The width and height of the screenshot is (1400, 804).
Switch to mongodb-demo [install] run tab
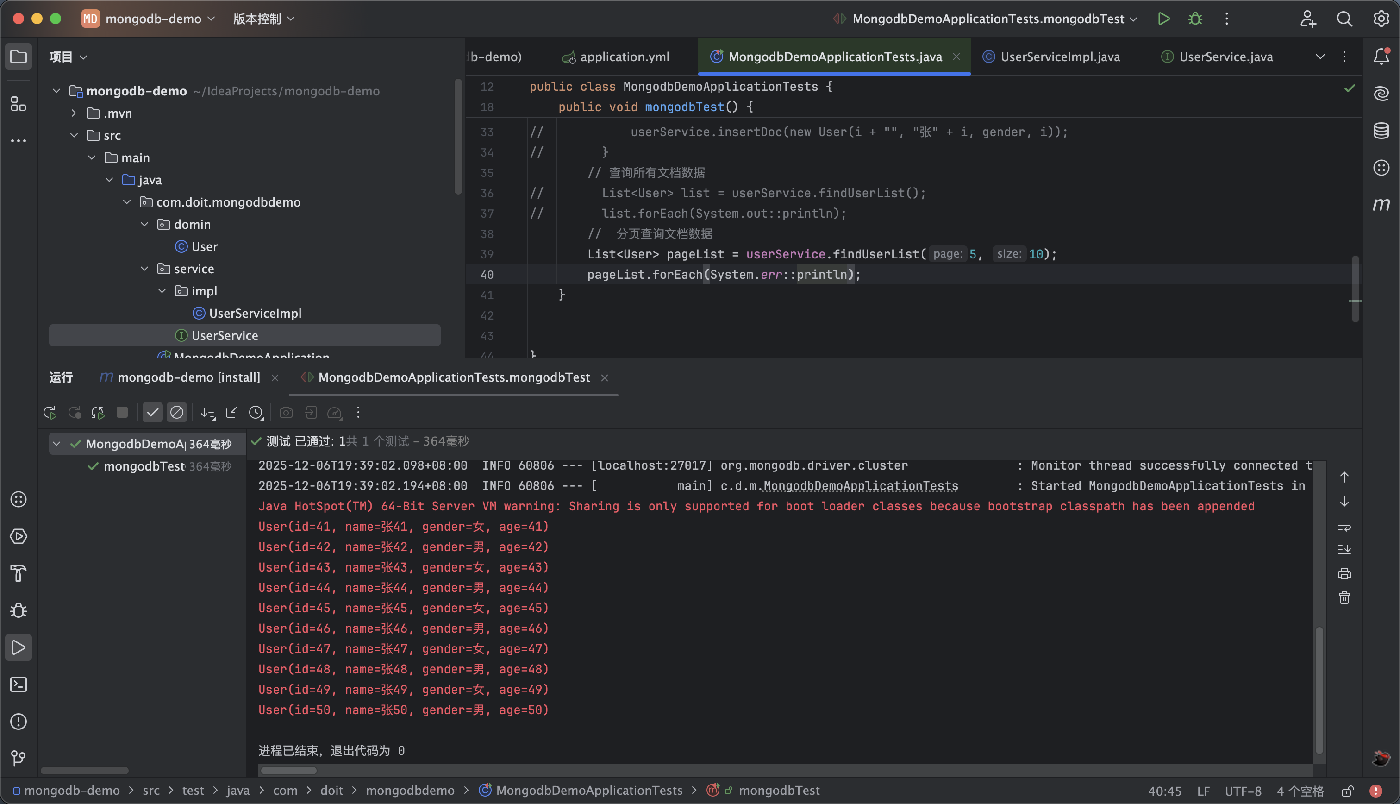point(188,377)
